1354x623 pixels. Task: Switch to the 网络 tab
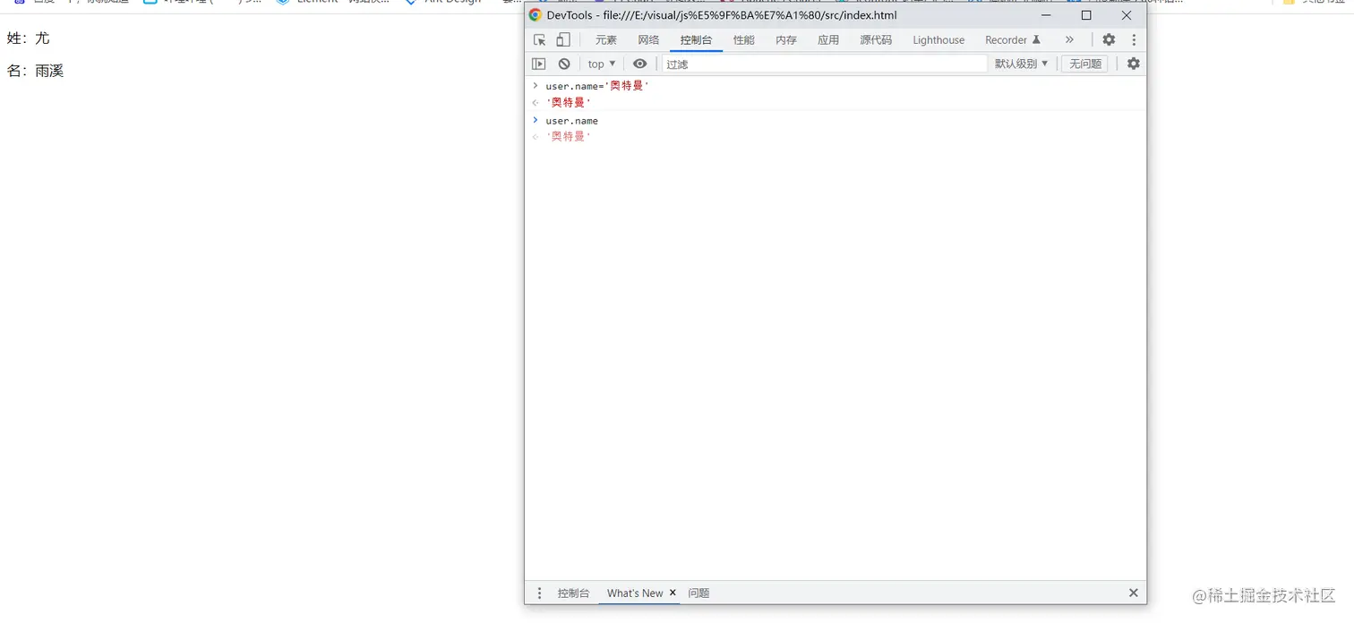(648, 39)
